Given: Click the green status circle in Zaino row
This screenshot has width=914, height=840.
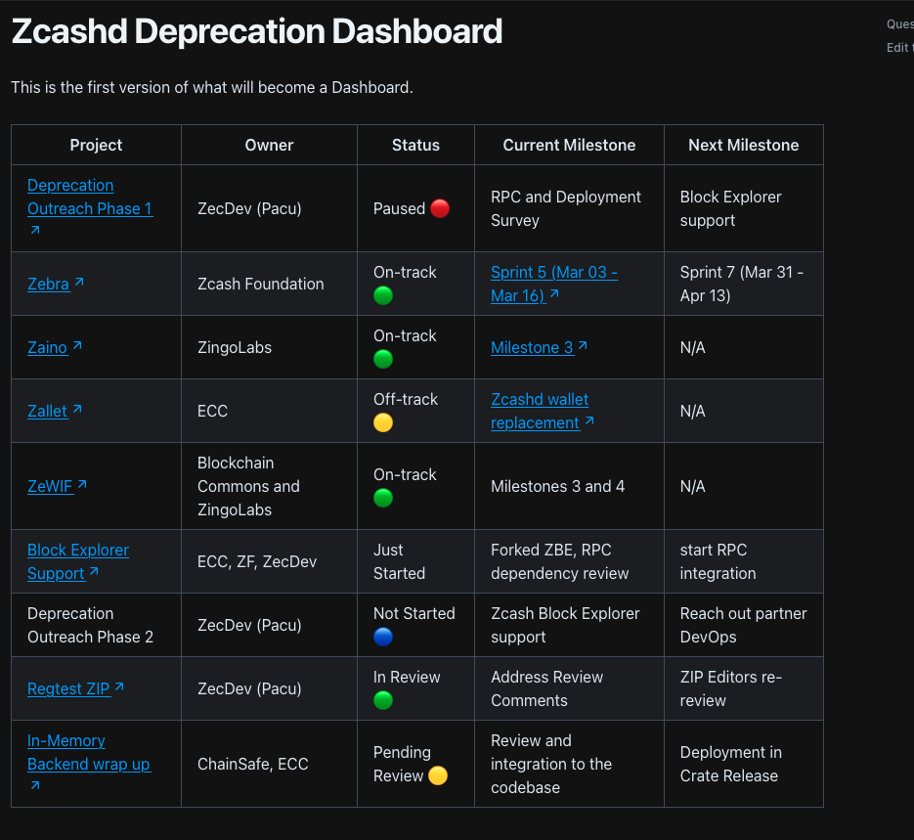Looking at the screenshot, I should point(383,359).
